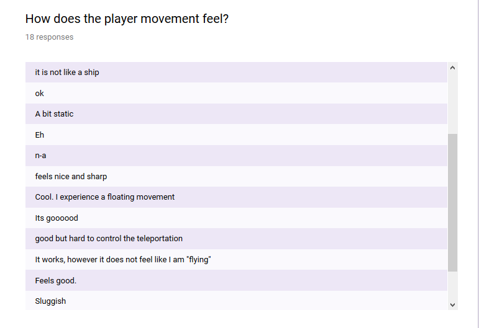Select the "Feels good." response row
This screenshot has height=328, width=479.
pyautogui.click(x=236, y=280)
